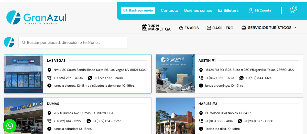
Task: Click the Casillero locker icon
Action: pos(209,28)
